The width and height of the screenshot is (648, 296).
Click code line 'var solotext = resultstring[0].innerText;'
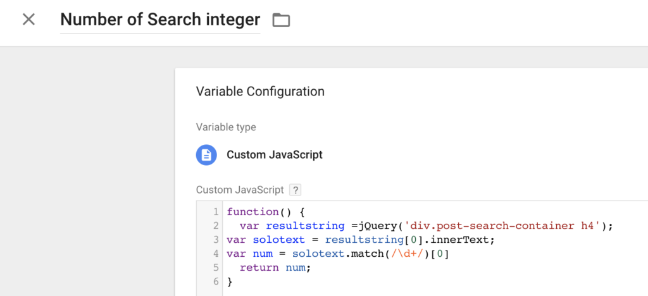(360, 240)
